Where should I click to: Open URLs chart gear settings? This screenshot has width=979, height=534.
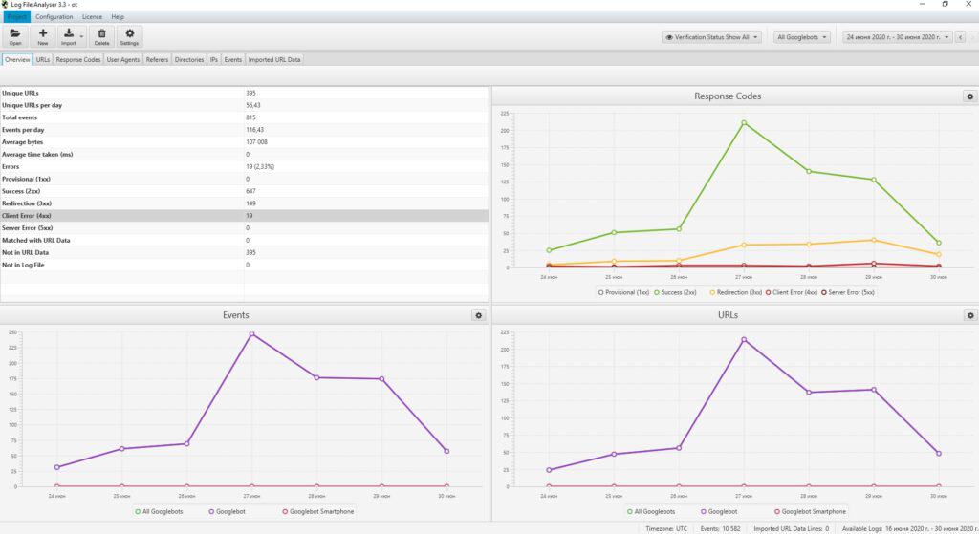coord(970,315)
